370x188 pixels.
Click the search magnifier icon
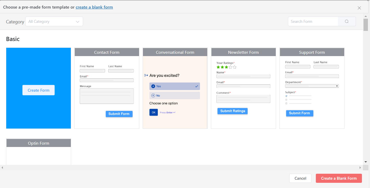[347, 21]
